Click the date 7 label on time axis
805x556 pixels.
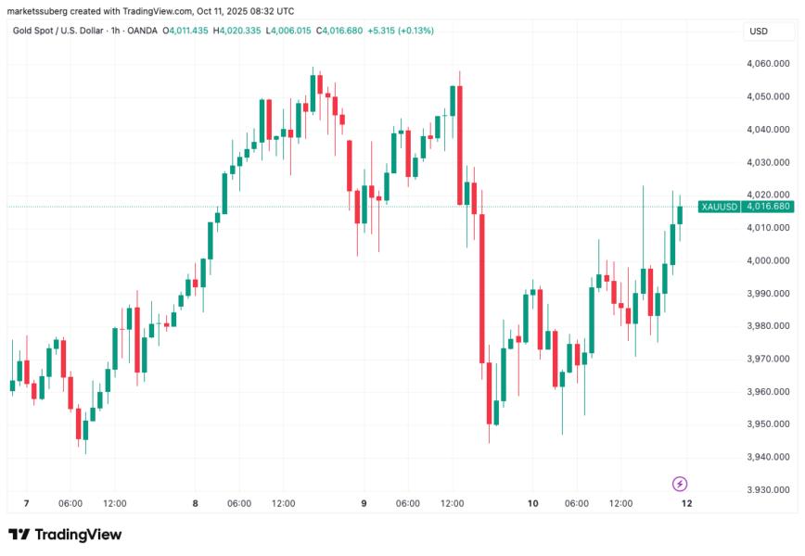(x=26, y=504)
